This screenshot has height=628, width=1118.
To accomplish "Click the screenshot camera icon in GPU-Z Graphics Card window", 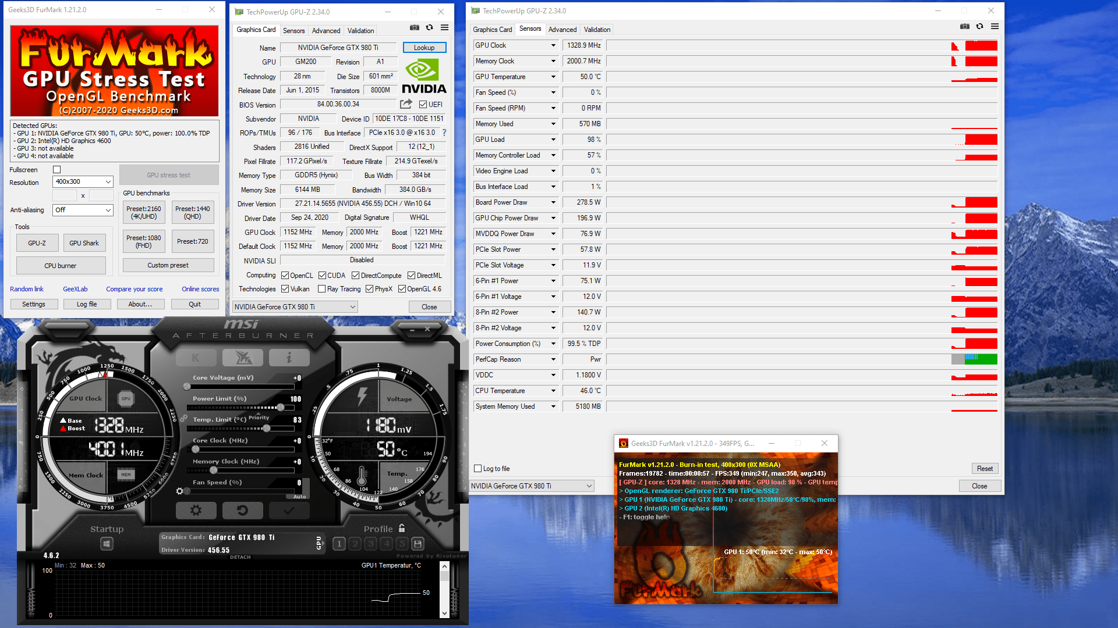I will [415, 27].
